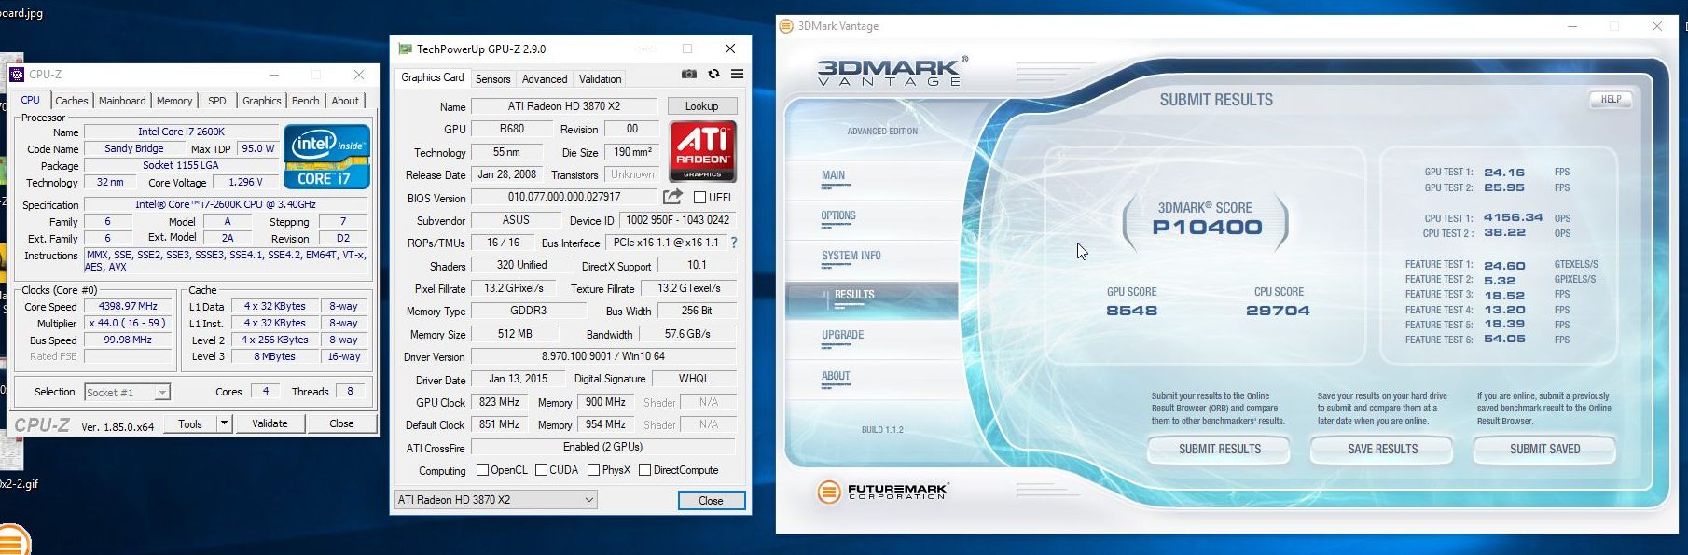The image size is (1688, 555).
Task: Toggle DirectCompute checkbox
Action: [644, 470]
